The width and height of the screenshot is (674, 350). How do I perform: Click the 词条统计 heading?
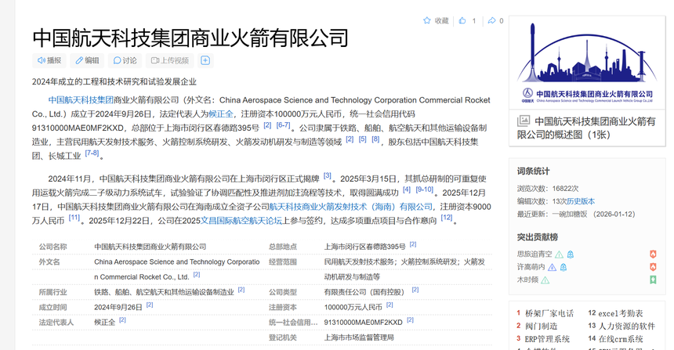(533, 171)
